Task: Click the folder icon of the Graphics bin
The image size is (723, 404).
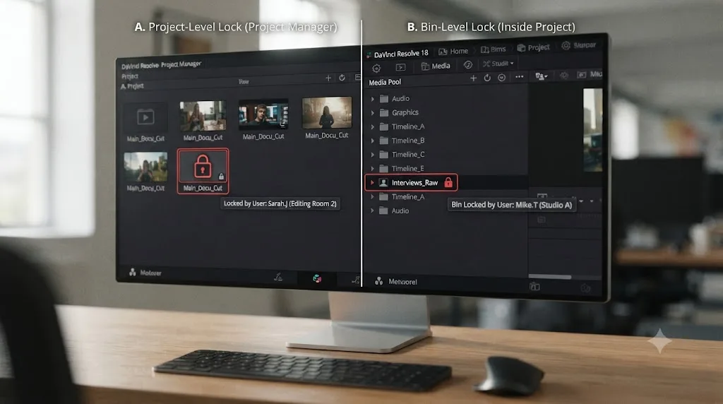Action: [383, 112]
